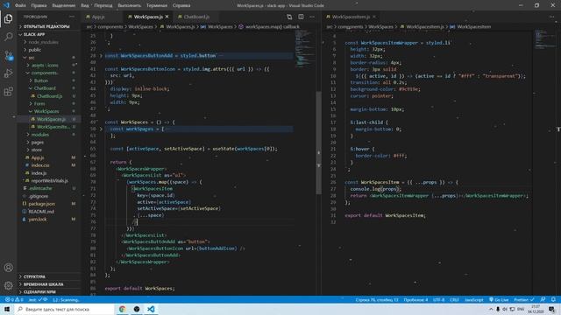Click the left editor minimap
This screenshot has width=561, height=315.
305,48
